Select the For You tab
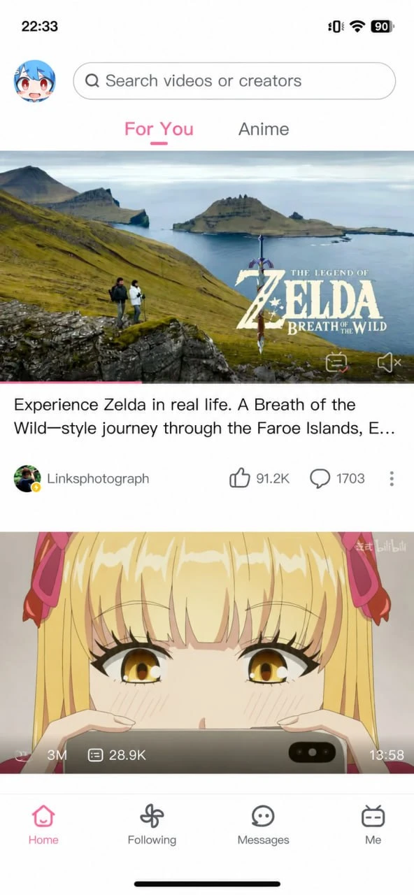Viewport: 414px width, 895px height. pos(159,129)
